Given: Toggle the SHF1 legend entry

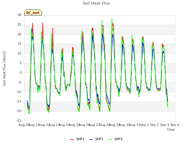Looking at the screenshot, I should point(77,139).
